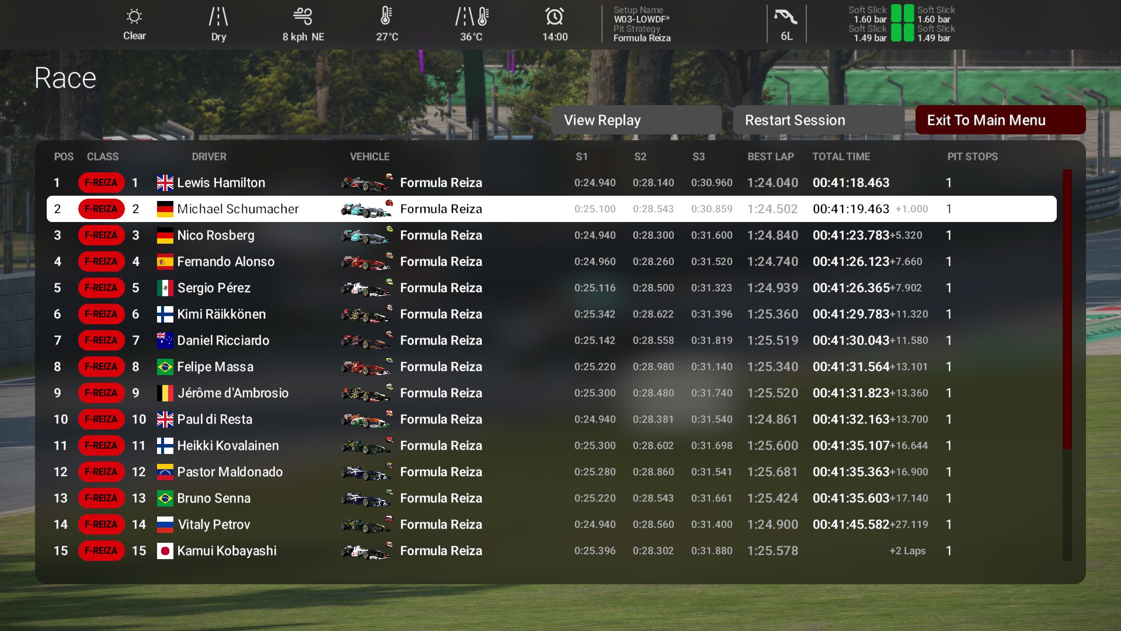Click the POS column header
1121x631 pixels.
point(64,157)
